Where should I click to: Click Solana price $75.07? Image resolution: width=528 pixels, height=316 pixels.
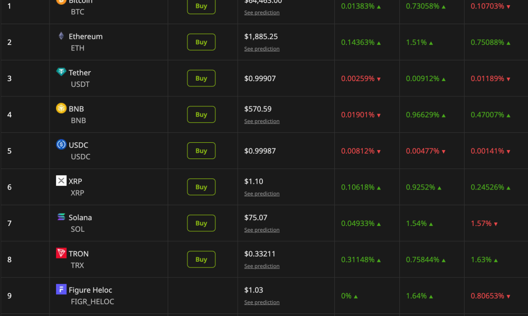point(256,218)
